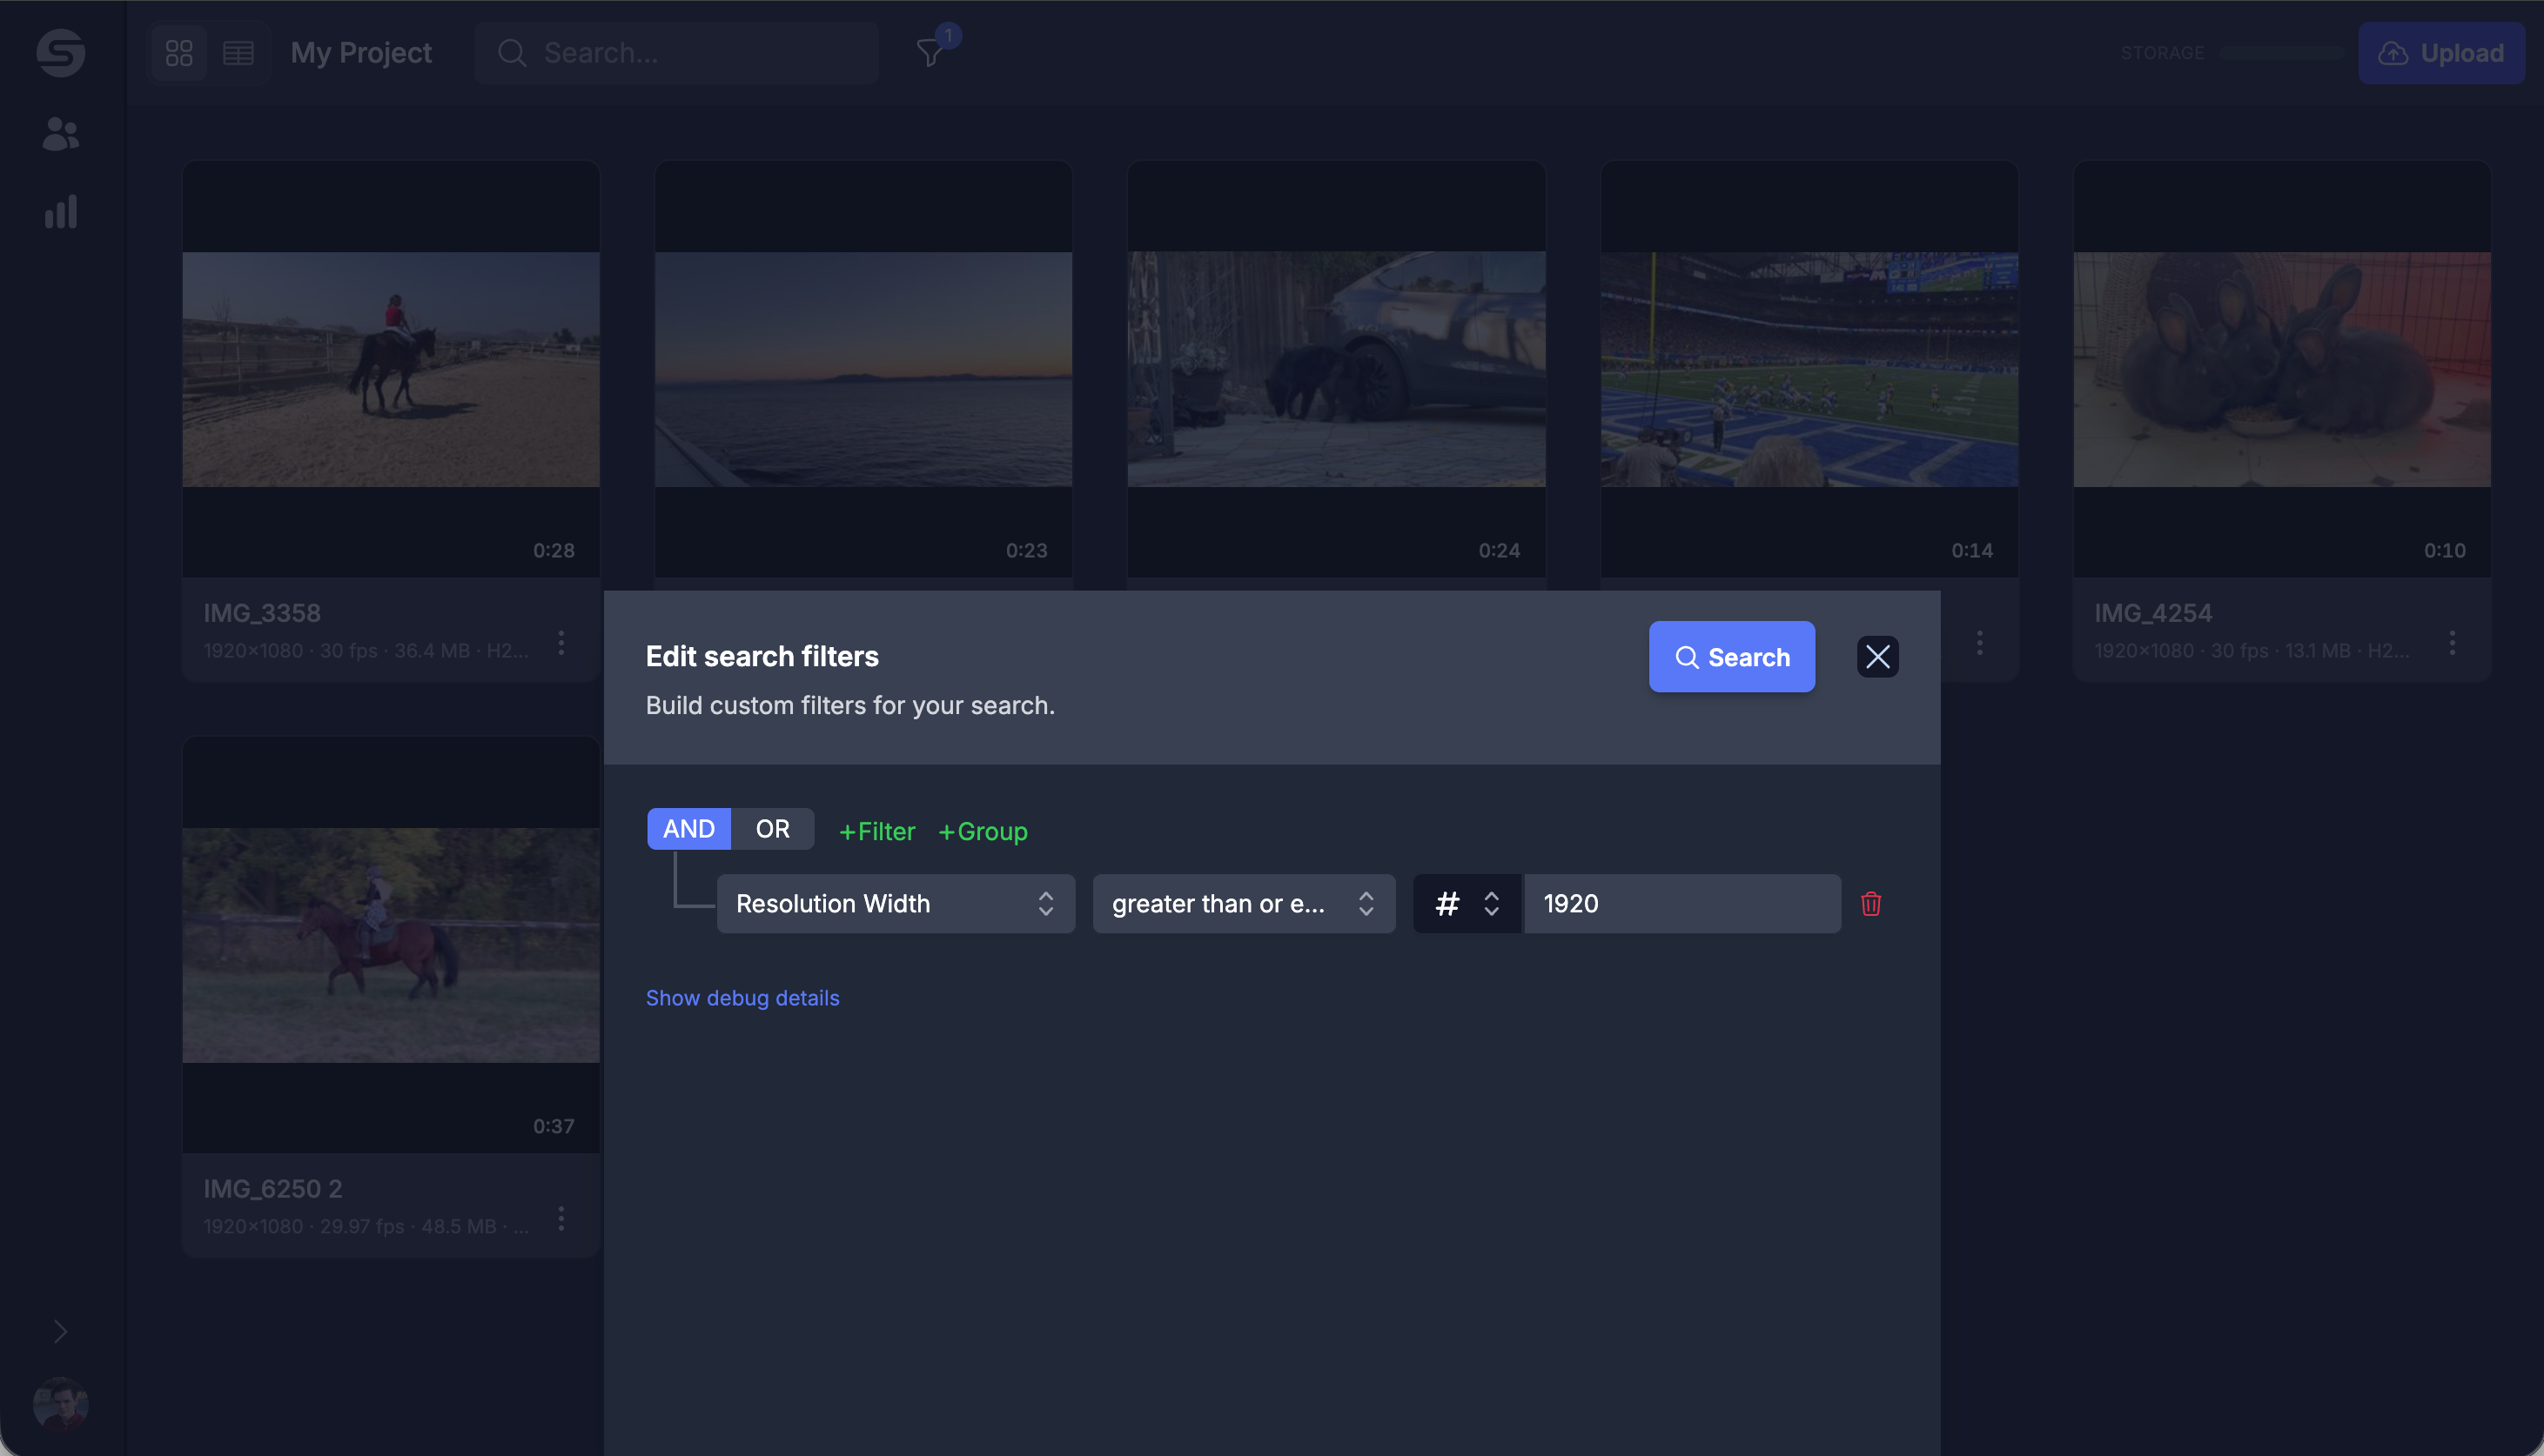The height and width of the screenshot is (1456, 2544).
Task: Select the OR logic operator
Action: click(772, 829)
